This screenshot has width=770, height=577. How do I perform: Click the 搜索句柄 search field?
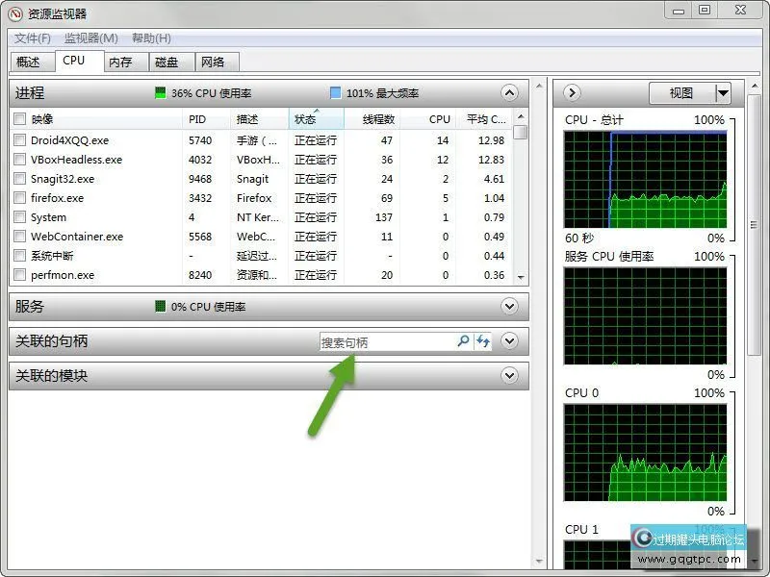[385, 342]
